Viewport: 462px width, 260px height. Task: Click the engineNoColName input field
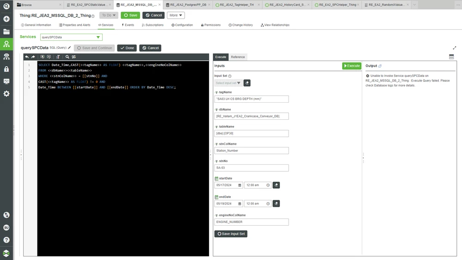tap(251, 222)
